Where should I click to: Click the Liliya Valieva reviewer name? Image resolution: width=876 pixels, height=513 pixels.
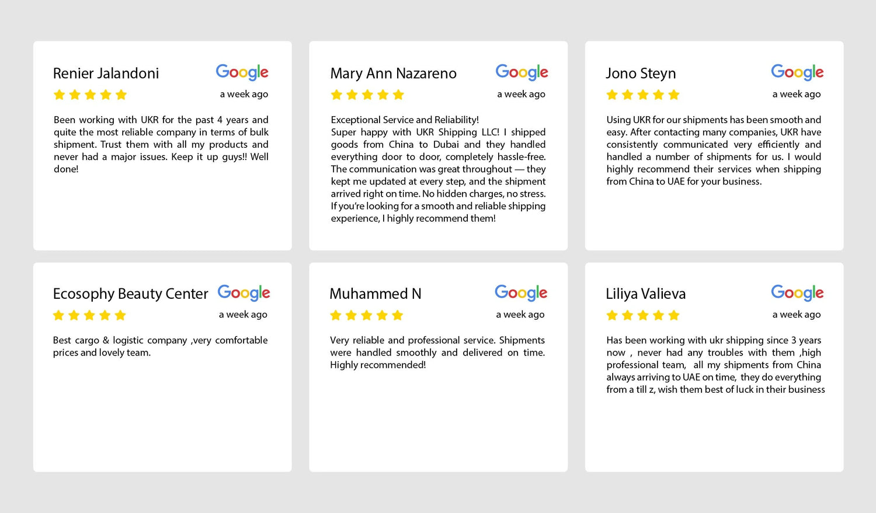pyautogui.click(x=645, y=294)
